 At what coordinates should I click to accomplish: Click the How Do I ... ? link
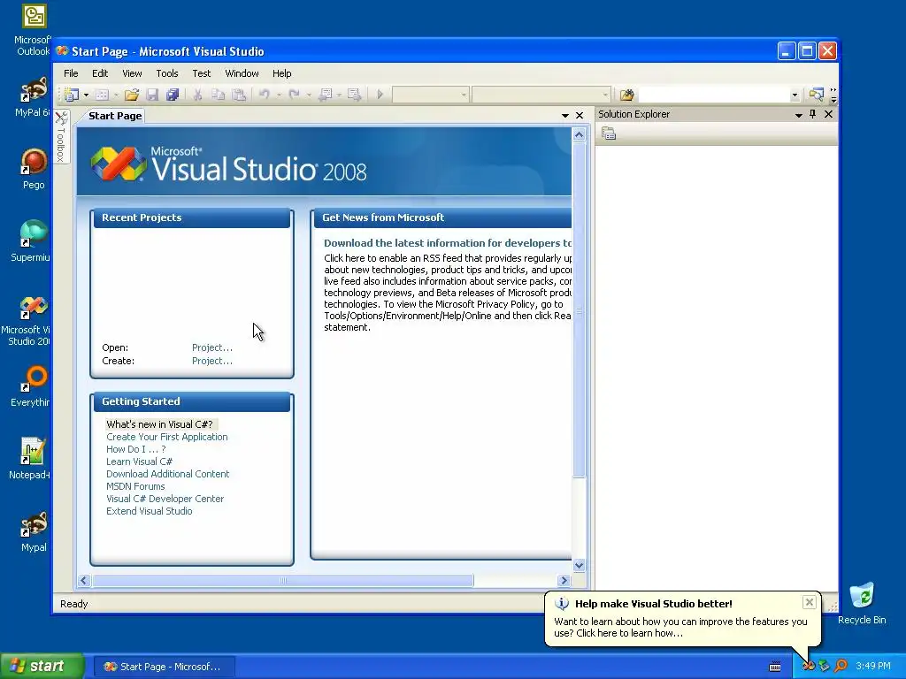(135, 449)
